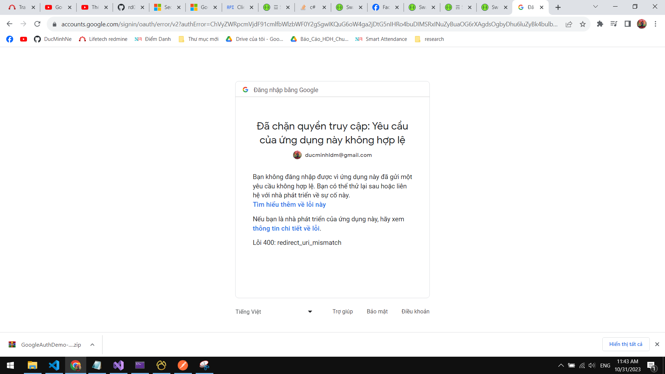Expand GoogleAuthDemo zip download options
Viewport: 665px width, 374px height.
(92, 345)
